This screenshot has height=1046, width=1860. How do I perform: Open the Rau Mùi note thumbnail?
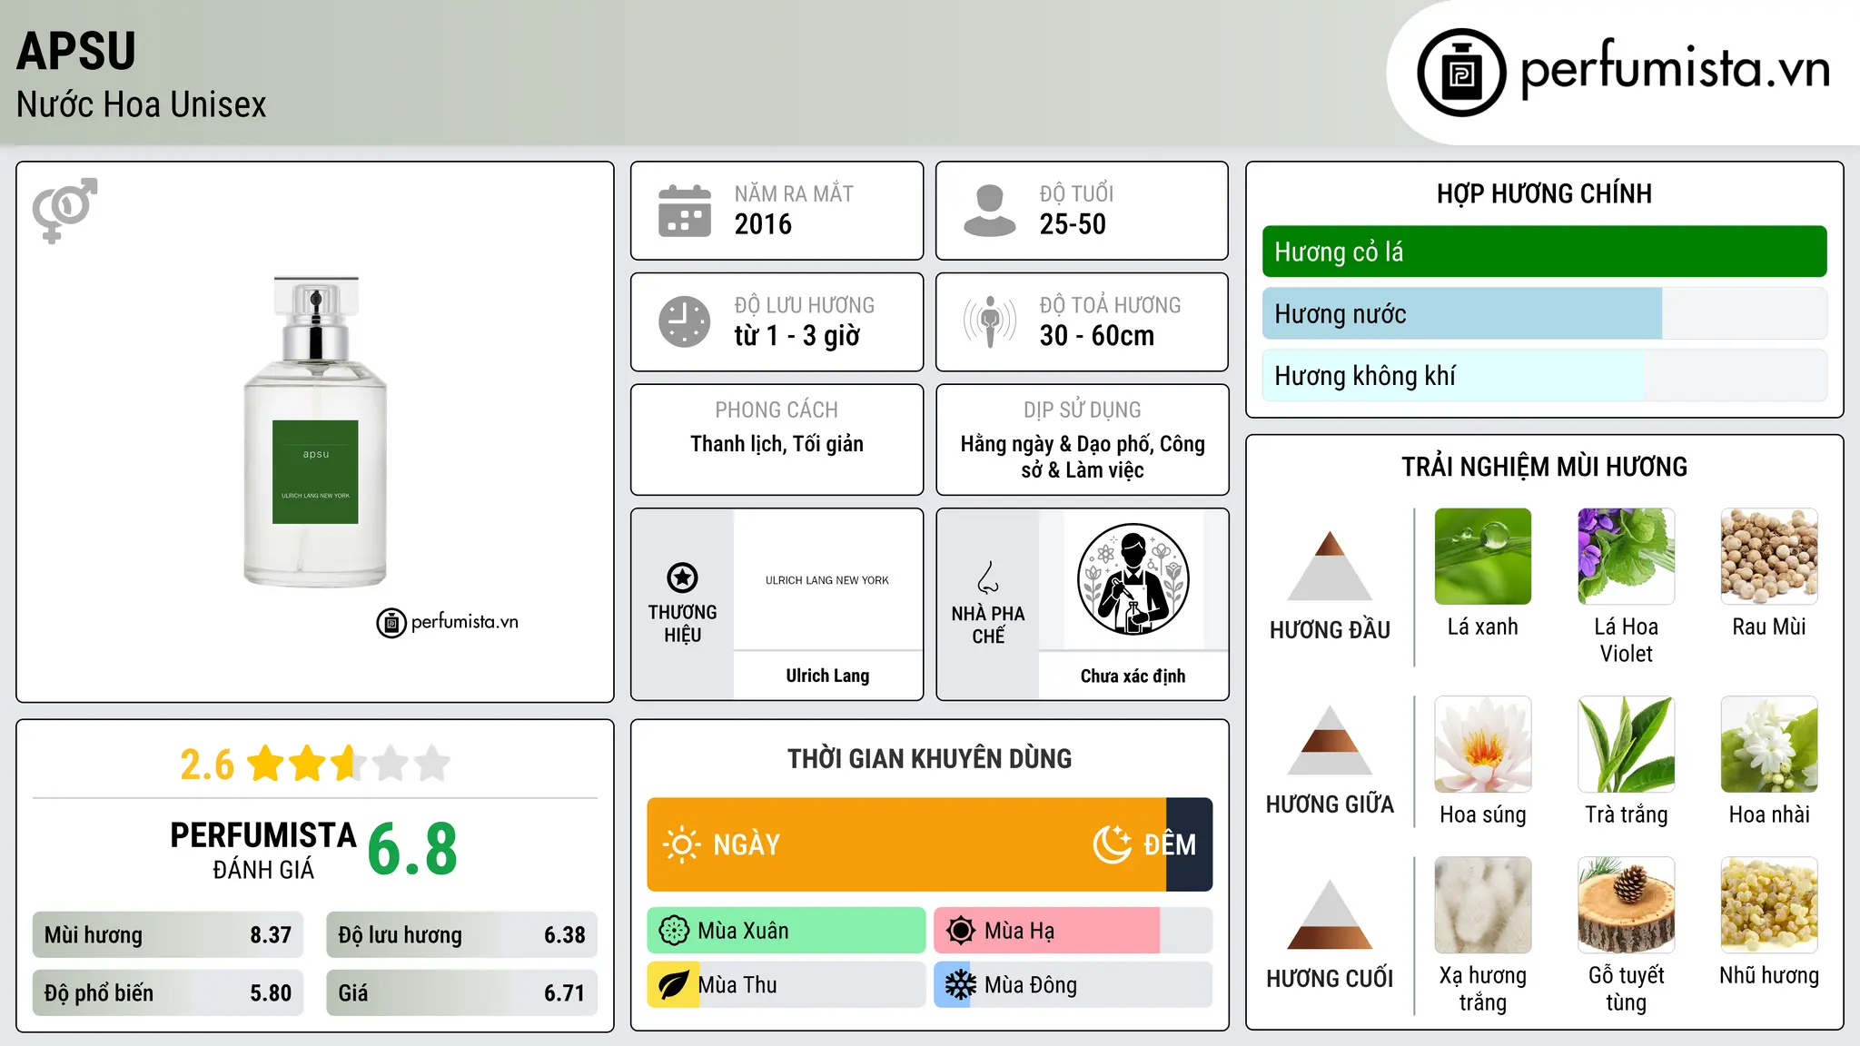click(1769, 557)
